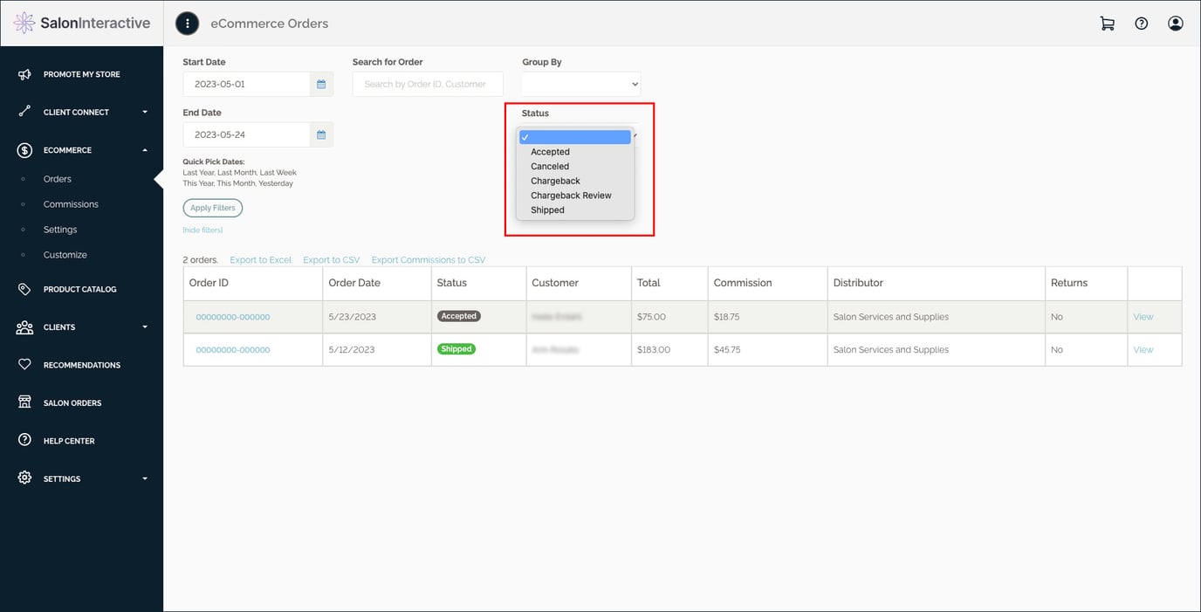This screenshot has height=612, width=1201.
Task: Click the Search for Order field
Action: [428, 84]
